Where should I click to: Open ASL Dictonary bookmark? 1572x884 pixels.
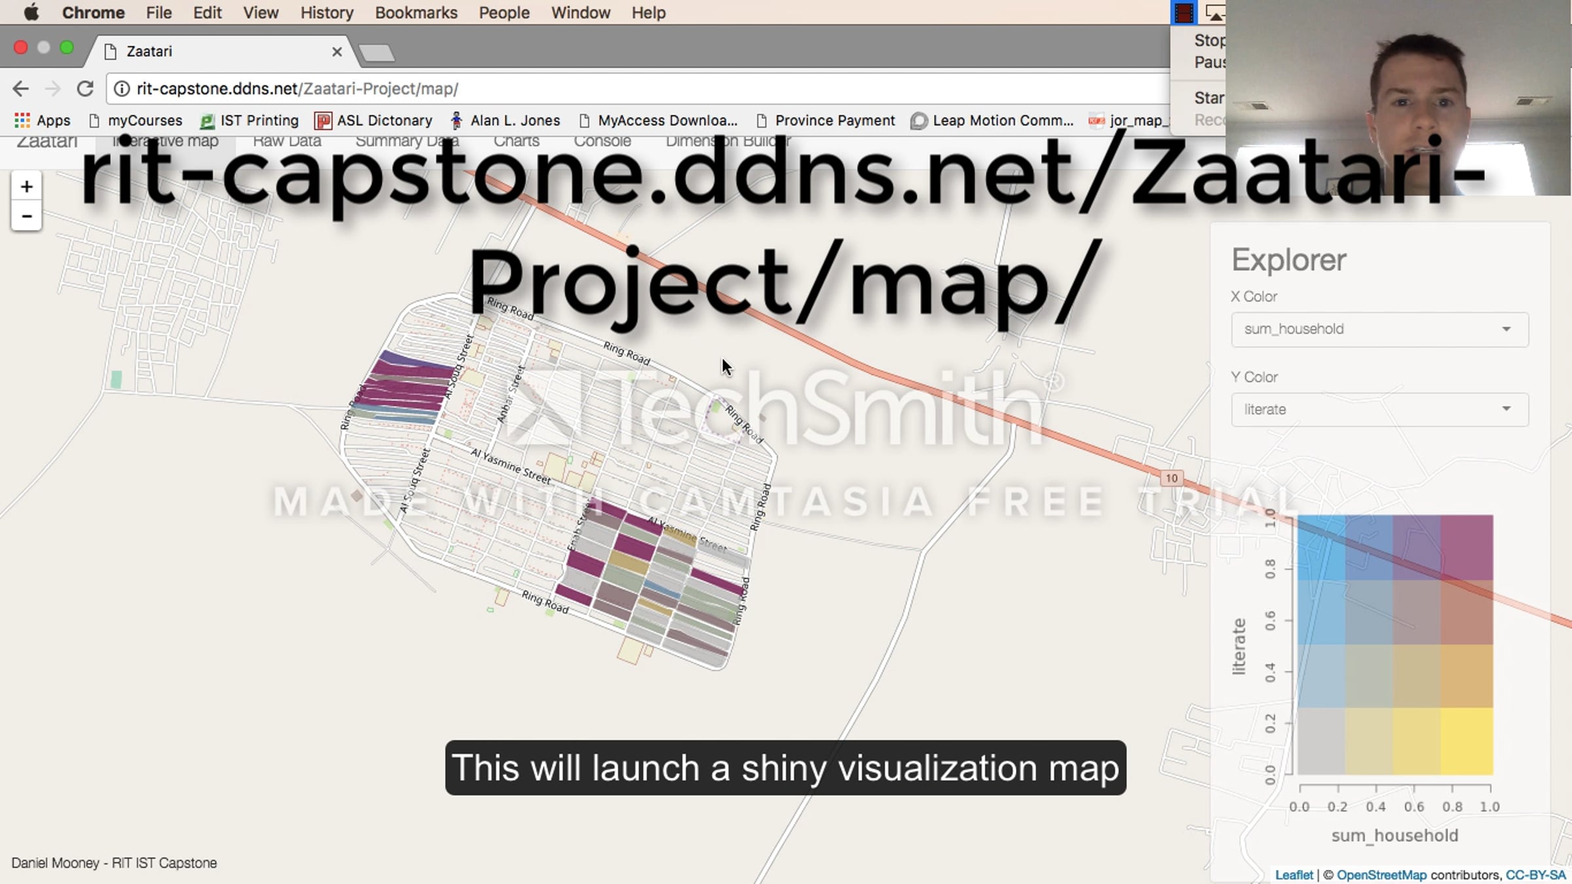[374, 121]
